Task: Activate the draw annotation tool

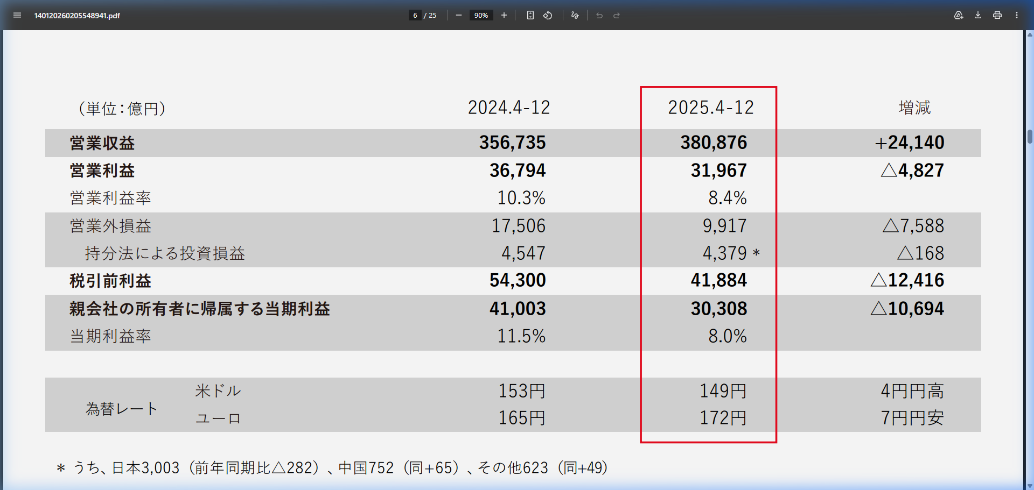Action: 575,16
